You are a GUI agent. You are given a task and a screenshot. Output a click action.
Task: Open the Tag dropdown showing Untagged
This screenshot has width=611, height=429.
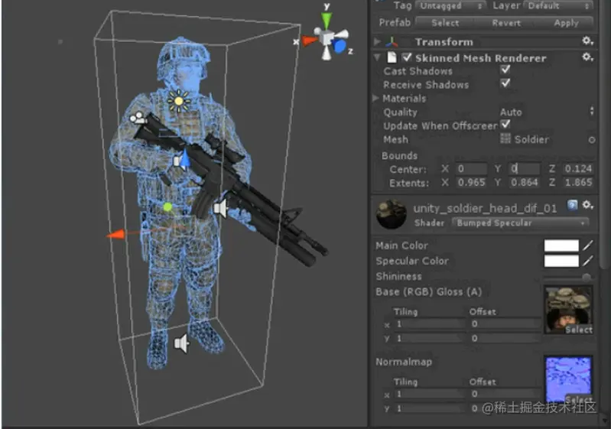point(451,6)
